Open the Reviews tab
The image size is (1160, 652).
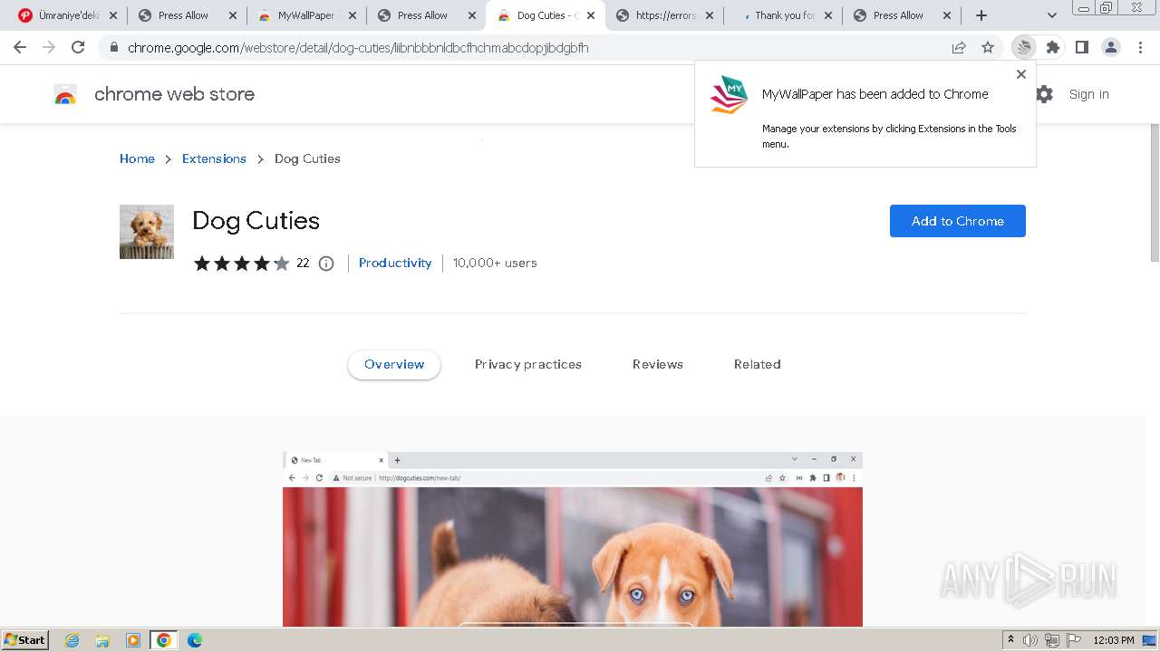click(x=658, y=364)
